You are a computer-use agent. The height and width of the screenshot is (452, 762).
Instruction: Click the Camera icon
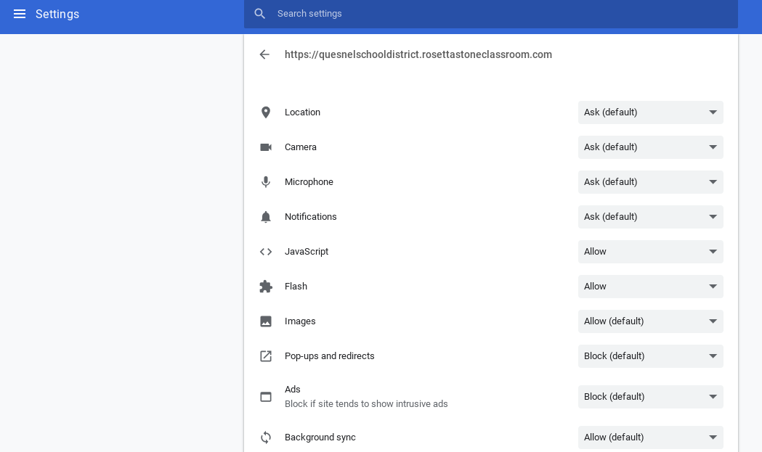pos(266,147)
